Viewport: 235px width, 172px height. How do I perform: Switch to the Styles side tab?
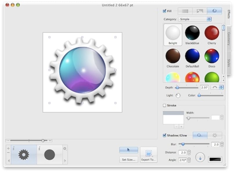[x=229, y=63]
